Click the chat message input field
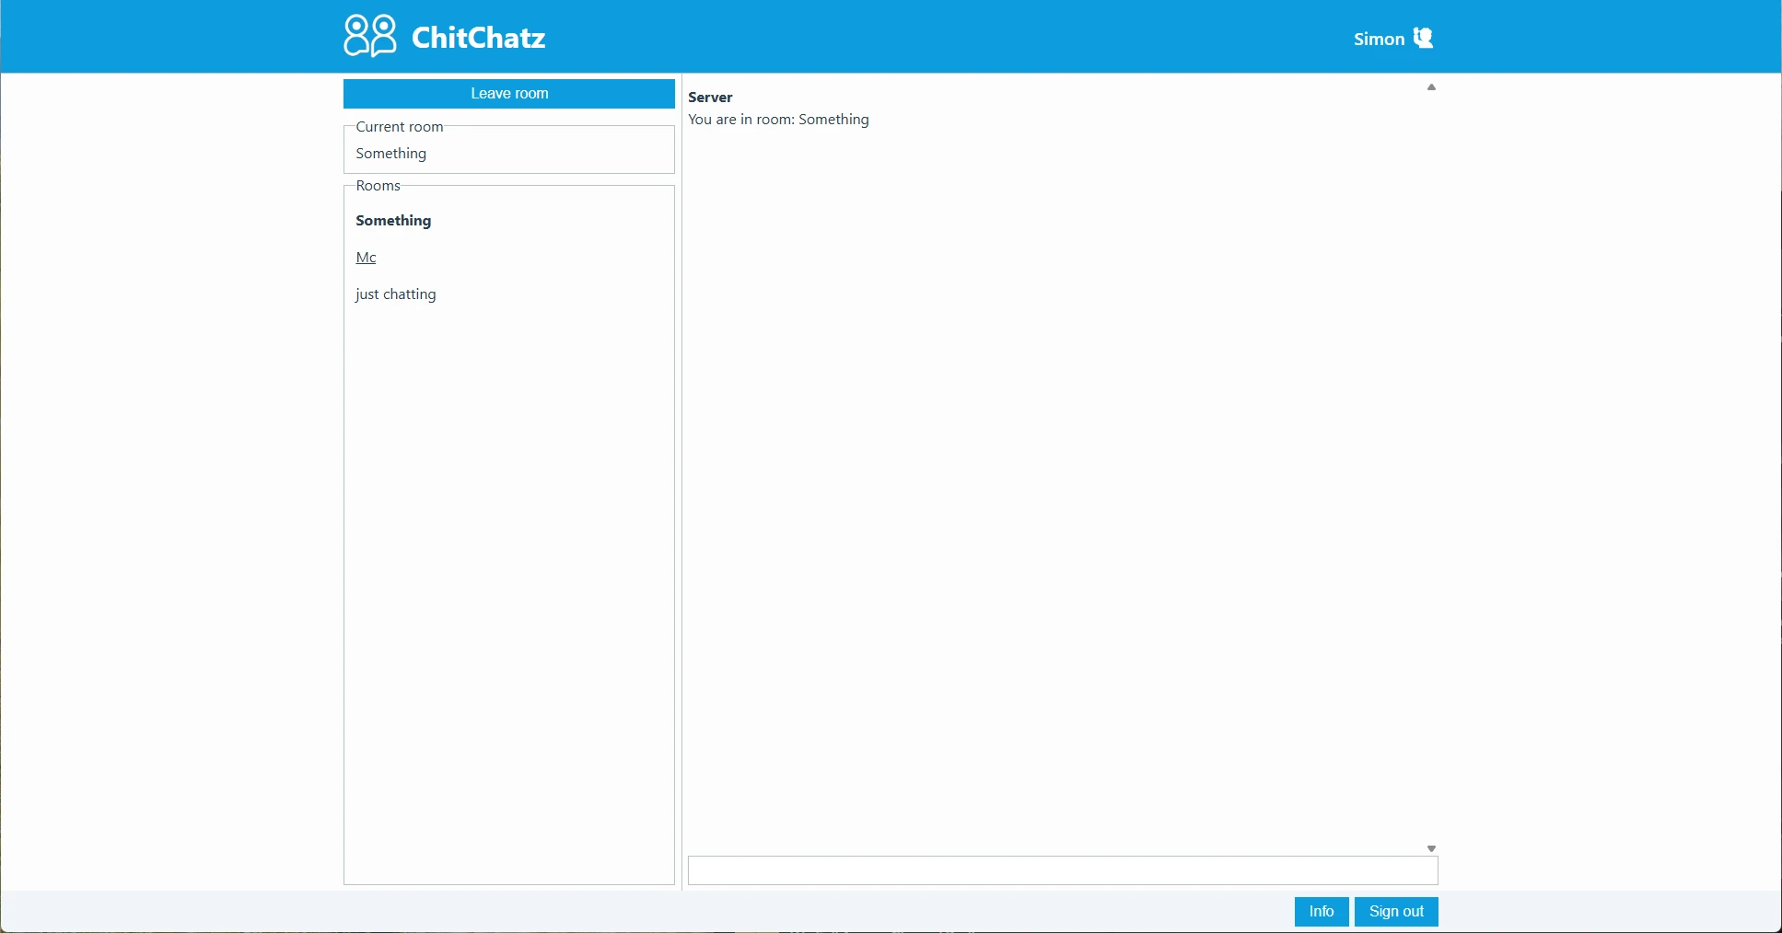This screenshot has height=933, width=1782. 1063,870
